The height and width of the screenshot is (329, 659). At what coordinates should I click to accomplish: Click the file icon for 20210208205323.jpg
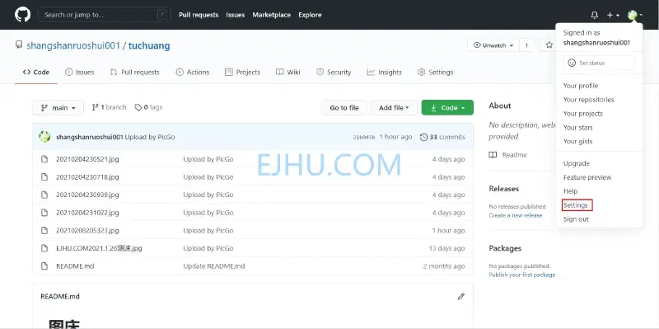(x=44, y=231)
